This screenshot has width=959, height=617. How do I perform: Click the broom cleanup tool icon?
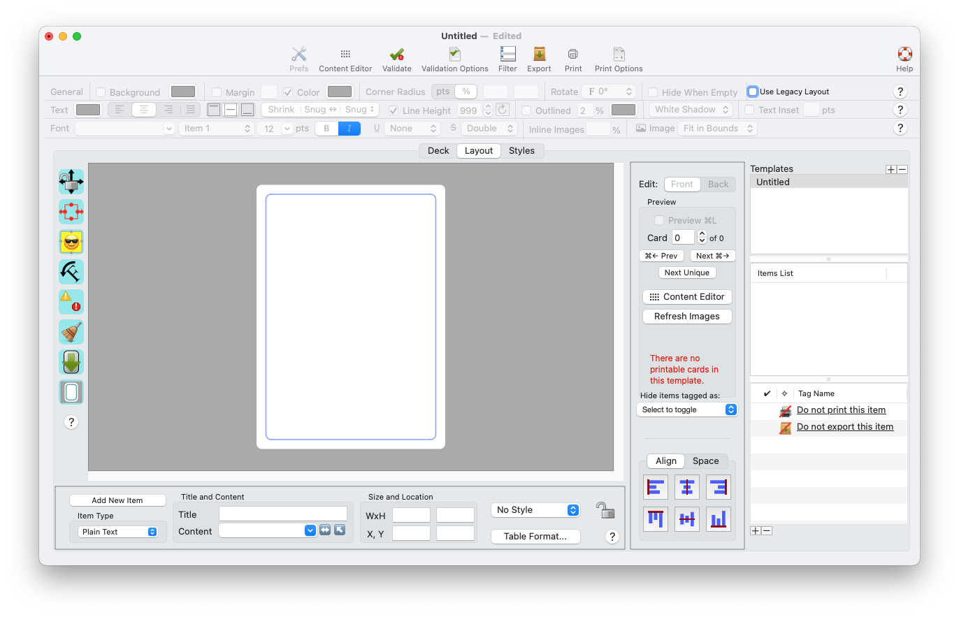click(x=71, y=332)
